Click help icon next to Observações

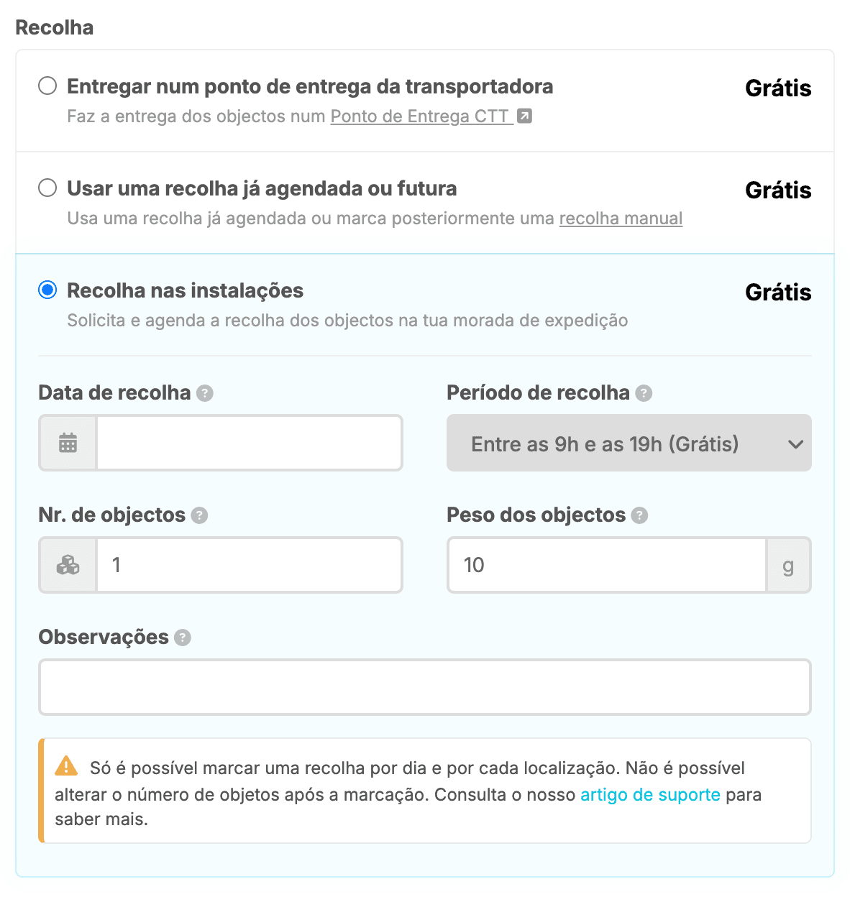[x=183, y=638]
